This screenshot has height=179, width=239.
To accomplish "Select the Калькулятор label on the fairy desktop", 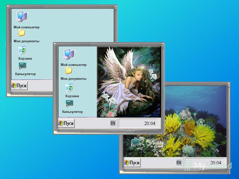I will (x=73, y=112).
